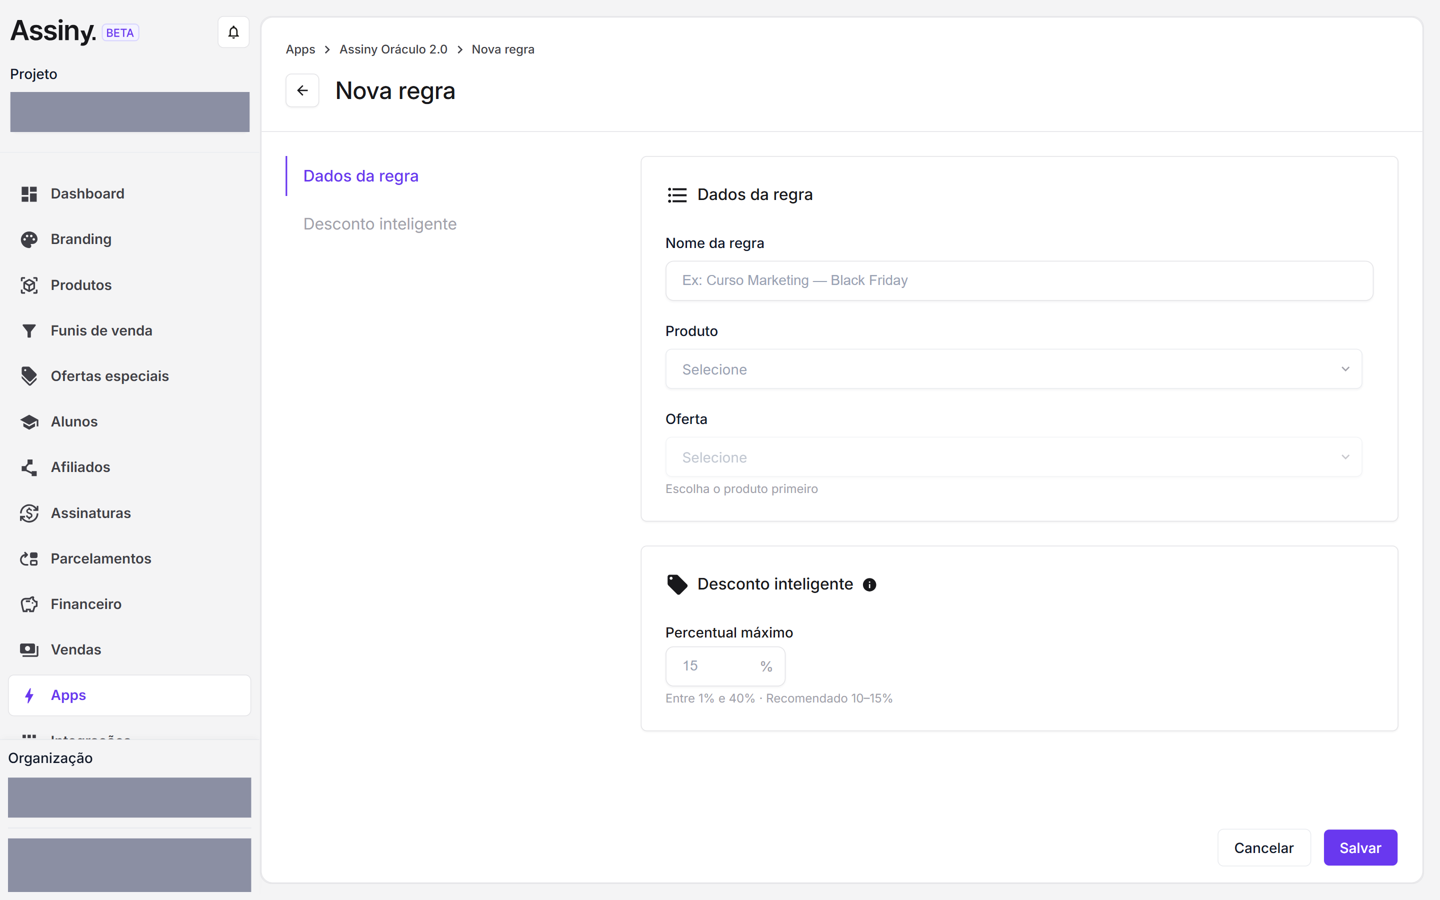Click the Vendas icon

29,650
